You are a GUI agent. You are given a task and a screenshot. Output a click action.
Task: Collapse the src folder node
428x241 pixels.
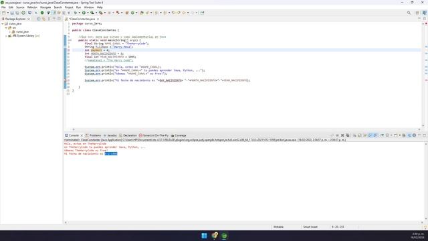click(6, 27)
